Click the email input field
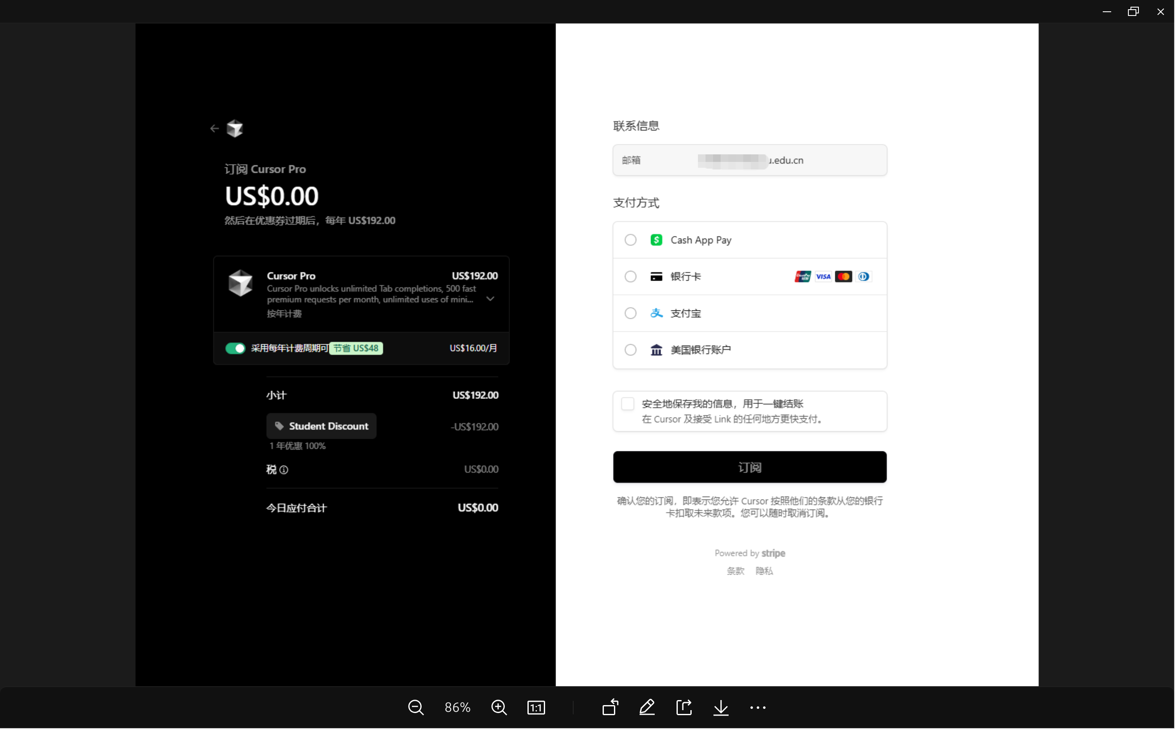The image size is (1175, 729). pos(750,160)
